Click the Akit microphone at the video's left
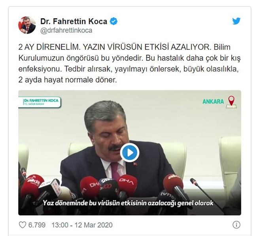 tap(32, 185)
